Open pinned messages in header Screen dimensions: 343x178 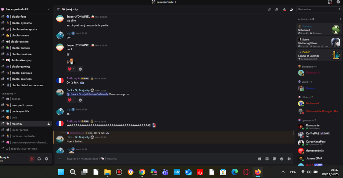point(284,9)
